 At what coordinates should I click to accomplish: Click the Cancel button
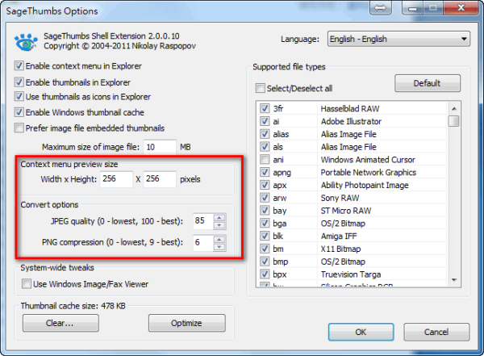(436, 333)
